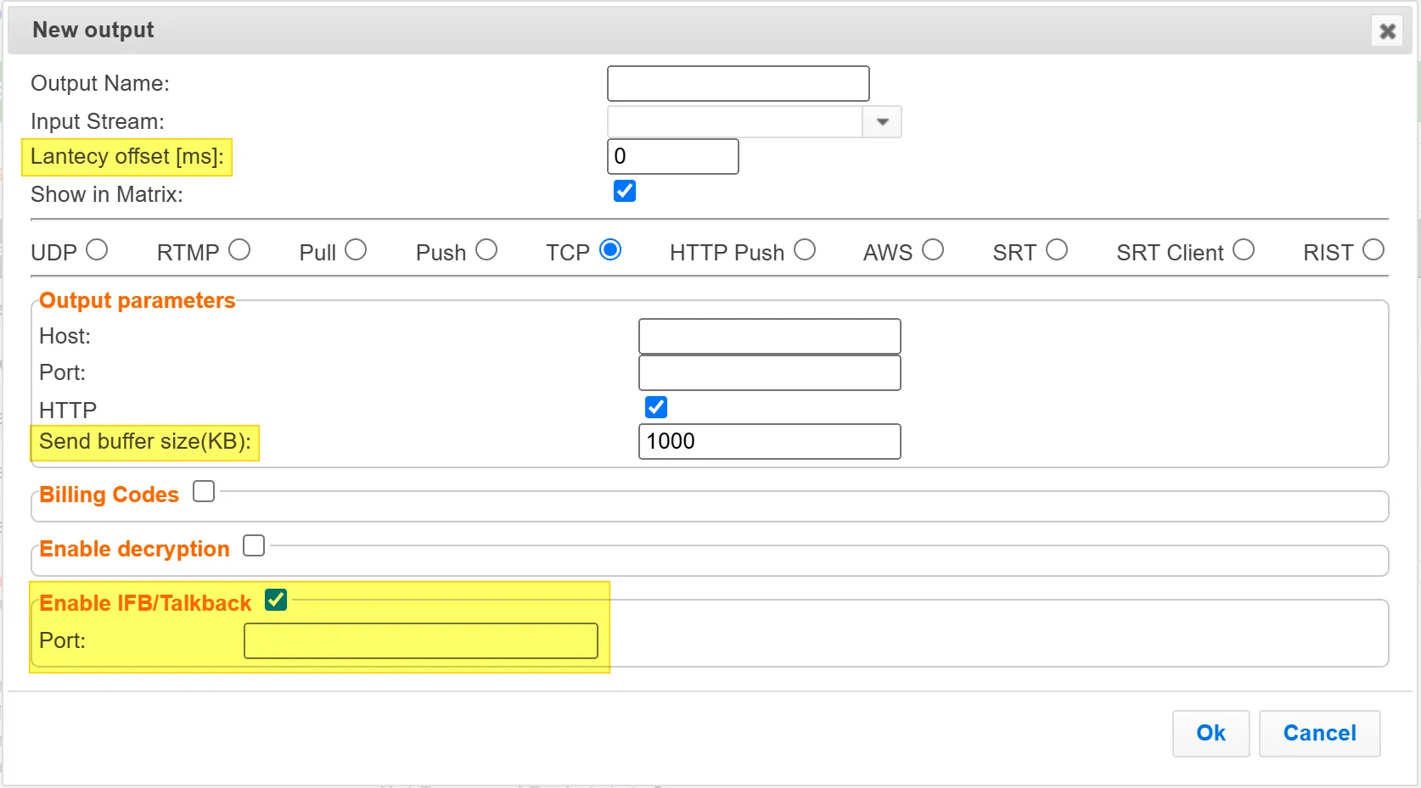Click the Send buffer size(KB) label
1421x788 pixels.
tap(145, 442)
